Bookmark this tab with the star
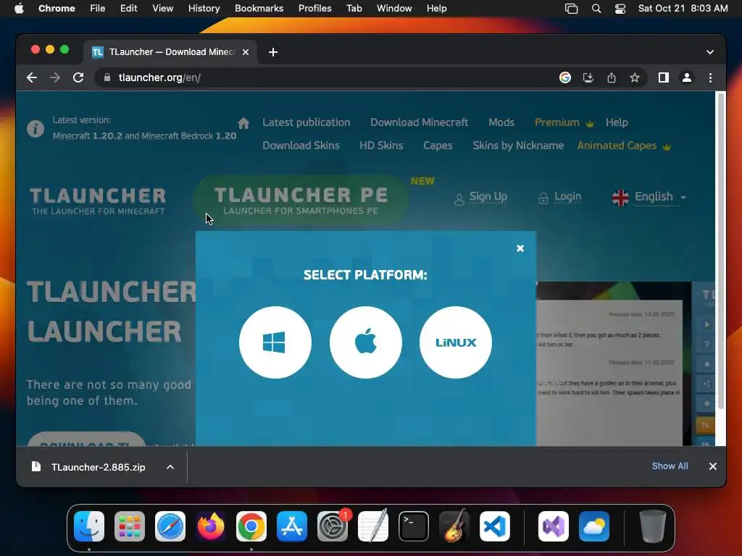 pyautogui.click(x=635, y=77)
